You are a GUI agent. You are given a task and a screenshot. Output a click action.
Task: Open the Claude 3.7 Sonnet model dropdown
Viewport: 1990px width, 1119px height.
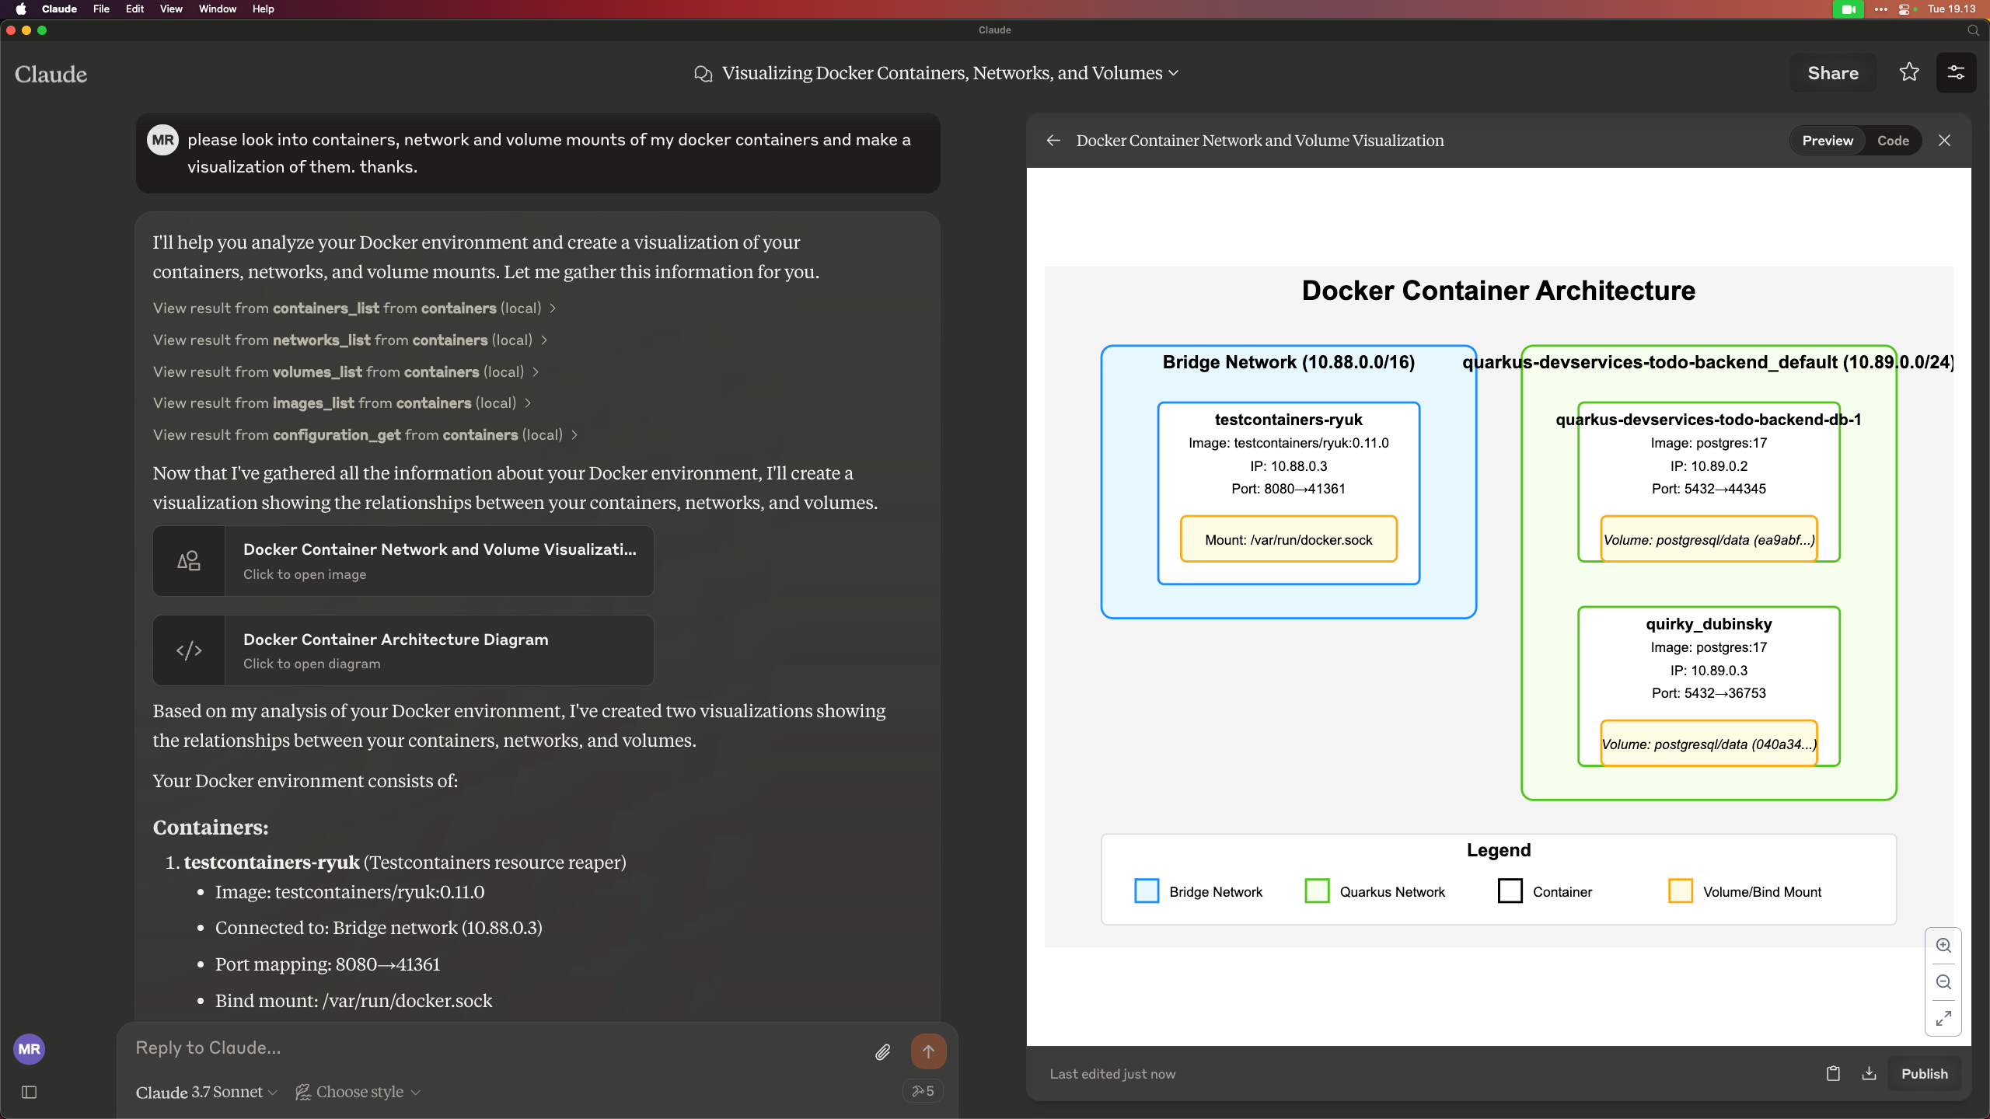click(206, 1093)
